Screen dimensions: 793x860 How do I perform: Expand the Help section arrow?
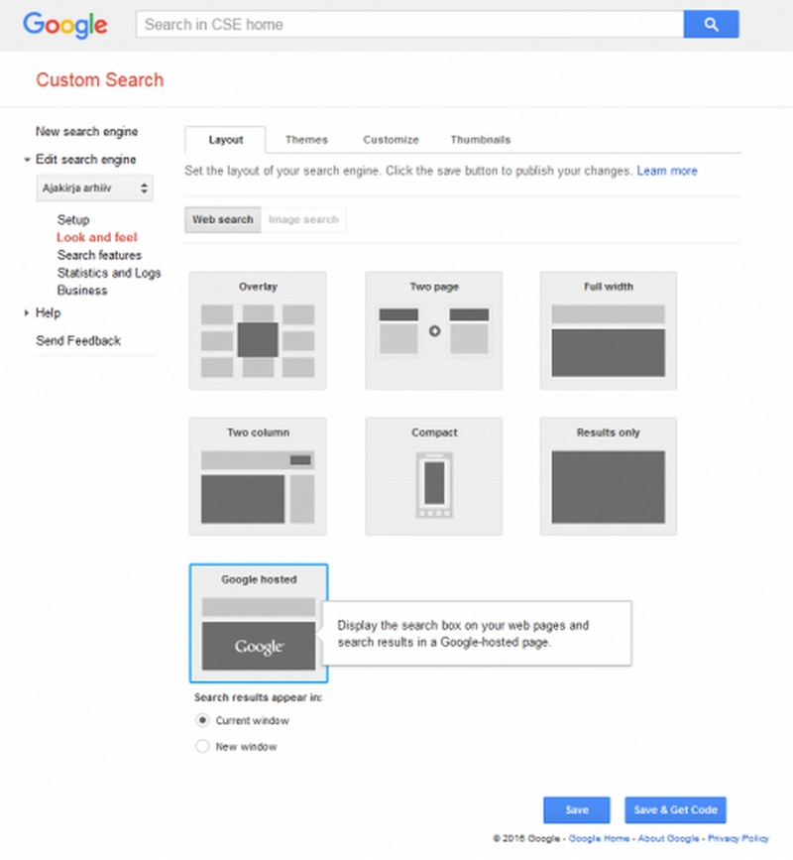[x=27, y=312]
